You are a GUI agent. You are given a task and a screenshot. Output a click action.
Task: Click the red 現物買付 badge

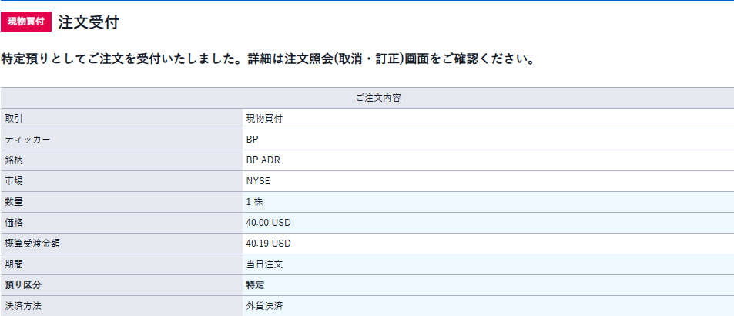click(x=26, y=22)
